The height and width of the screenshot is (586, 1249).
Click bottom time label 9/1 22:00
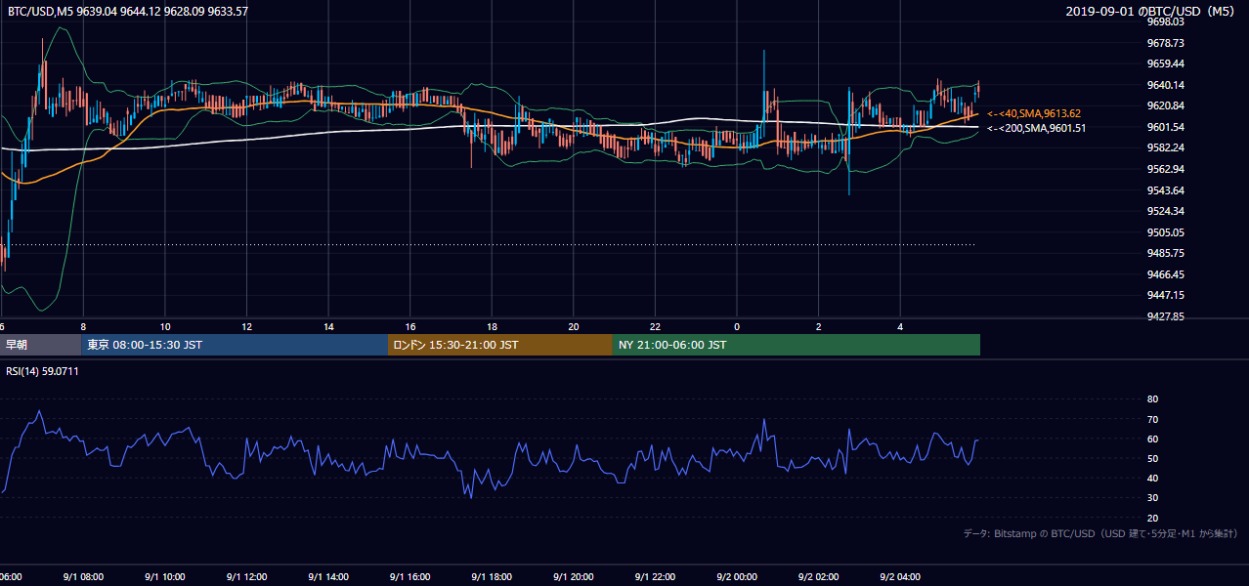tap(655, 577)
